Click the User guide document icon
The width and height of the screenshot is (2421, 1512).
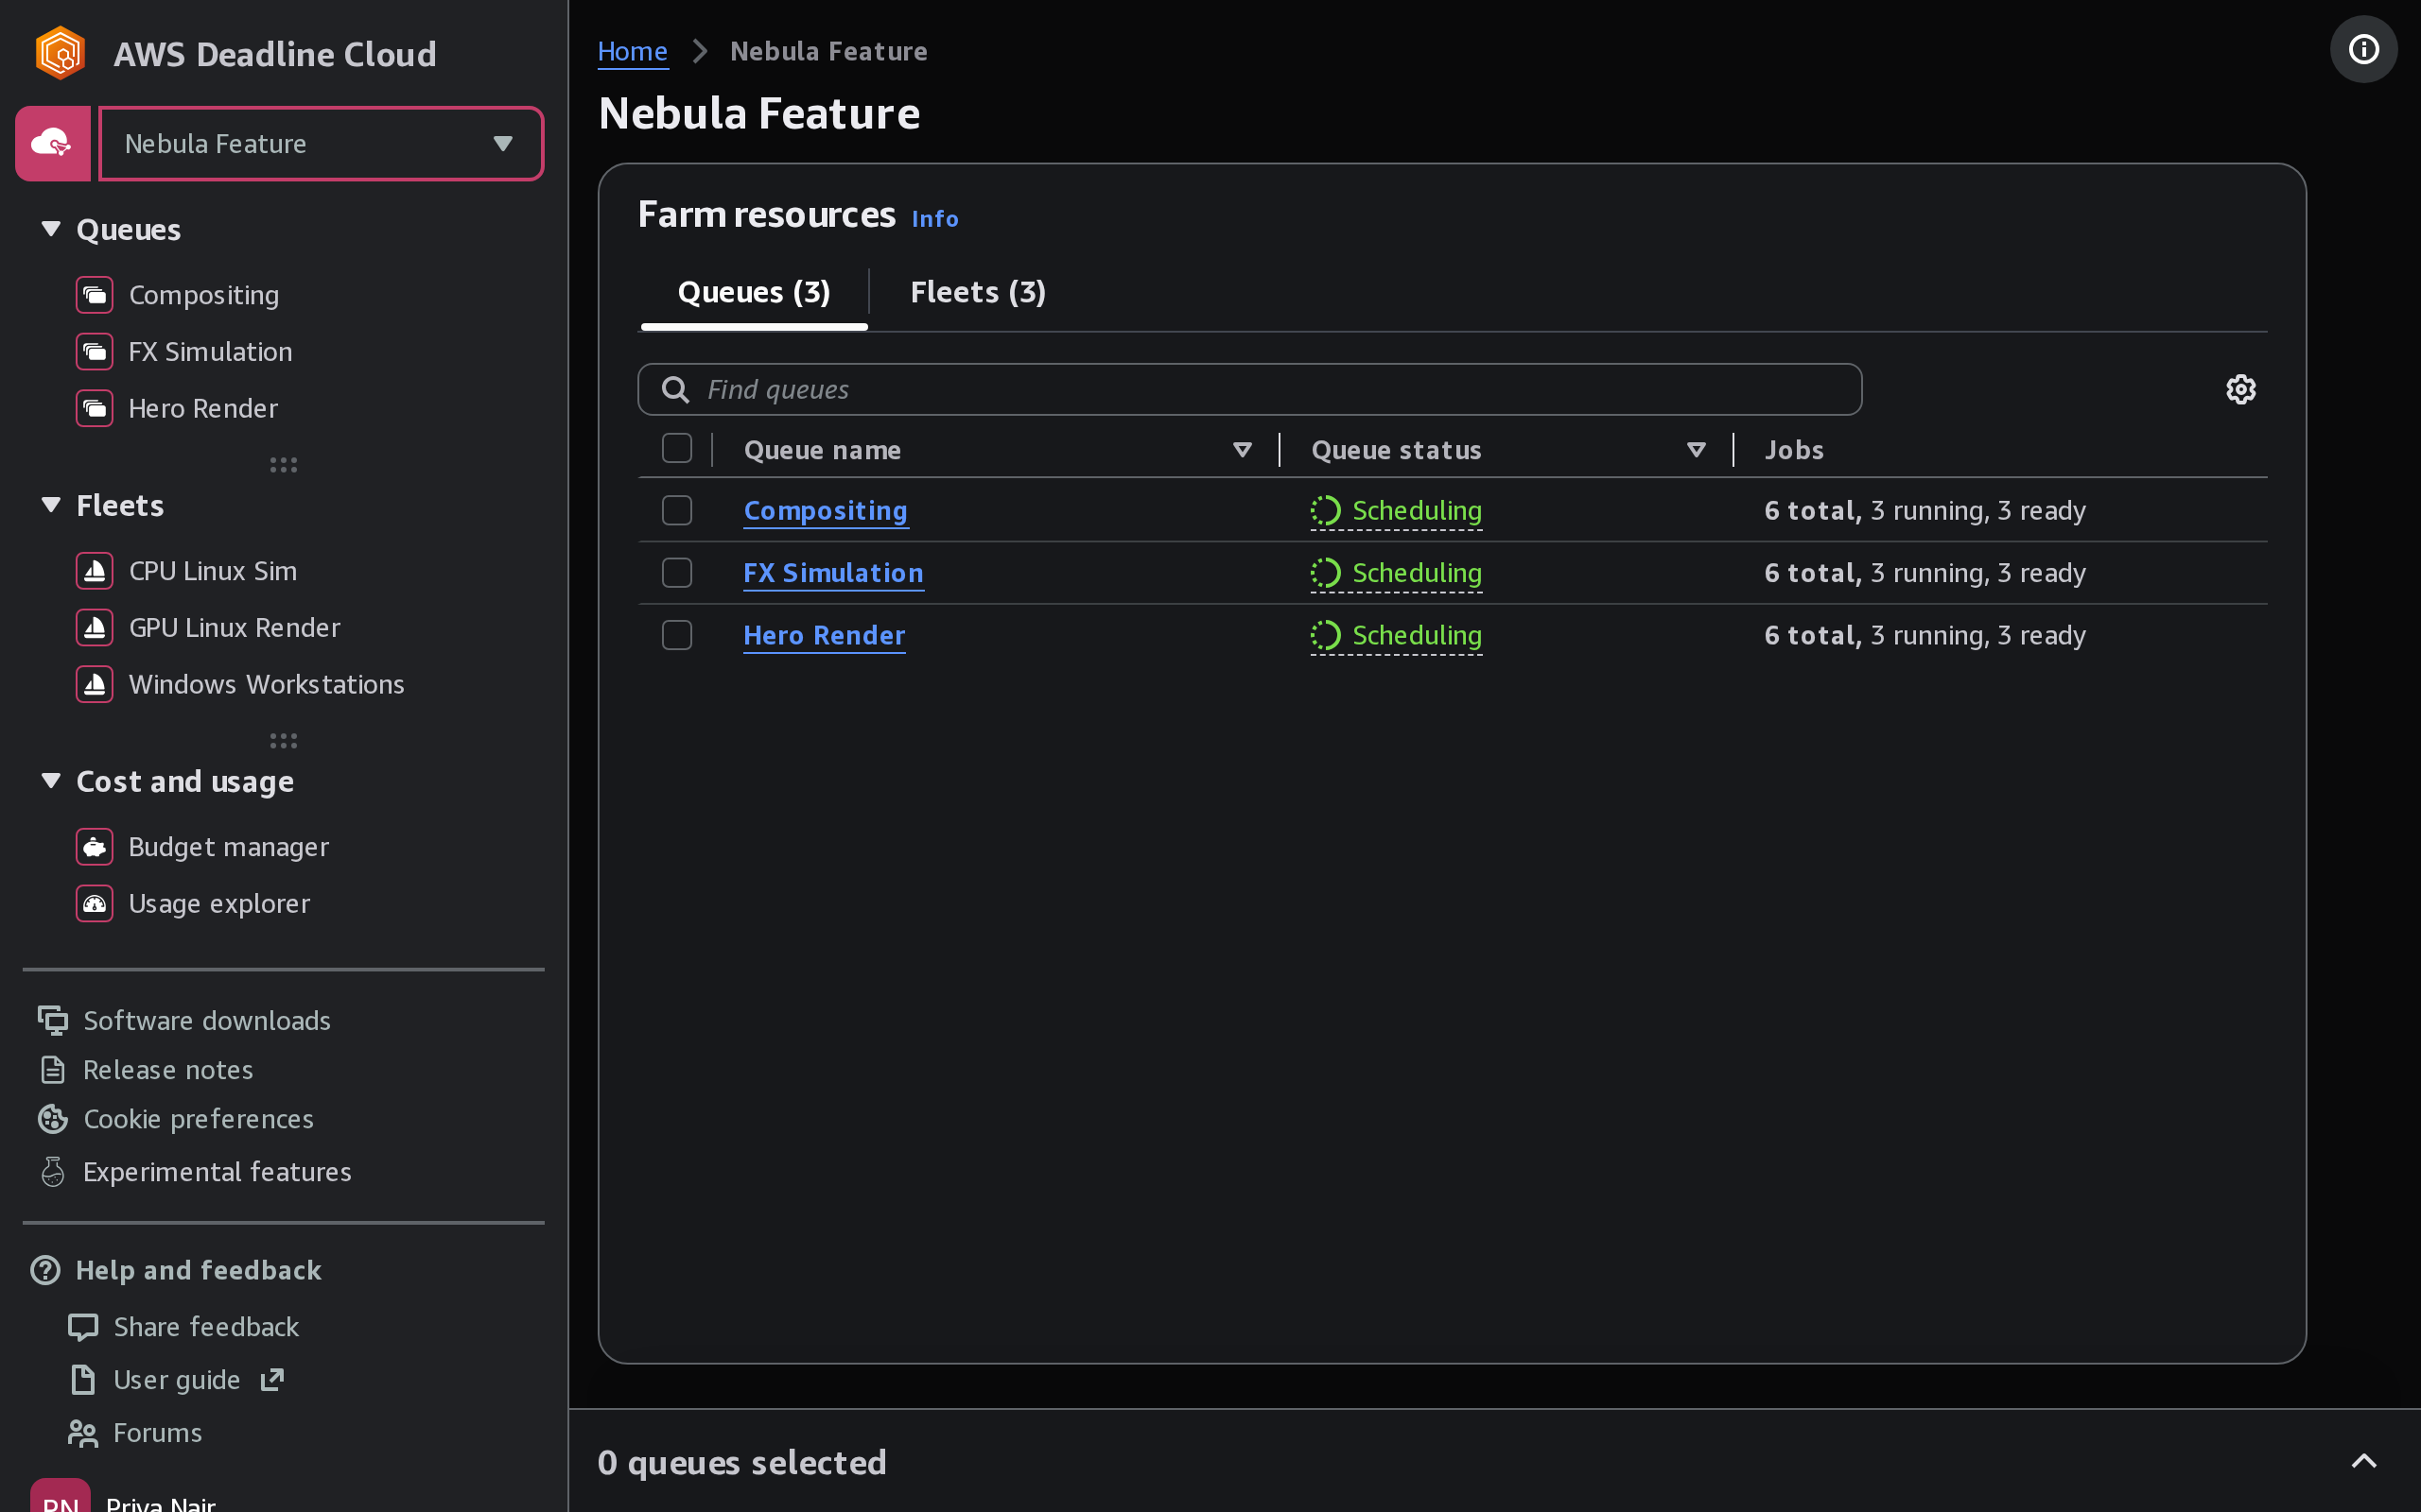83,1380
